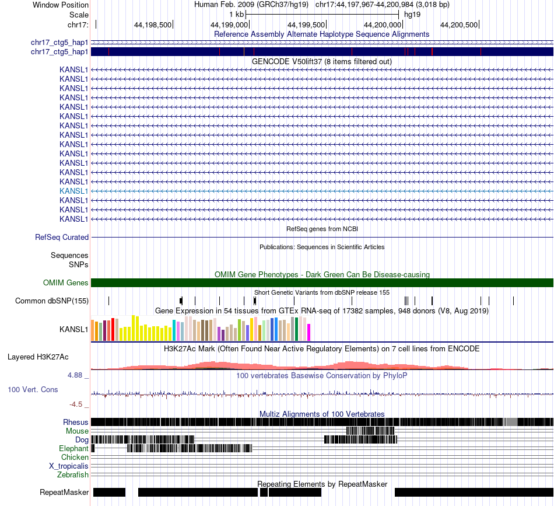
Task: Click the RefSeq Curated track label
Action: tap(61, 238)
